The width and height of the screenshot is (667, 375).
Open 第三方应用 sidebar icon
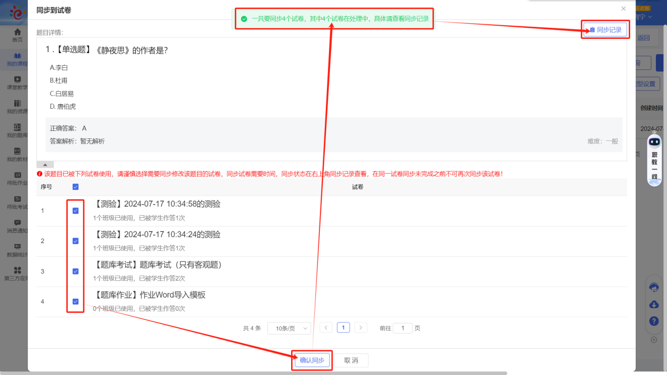[17, 270]
